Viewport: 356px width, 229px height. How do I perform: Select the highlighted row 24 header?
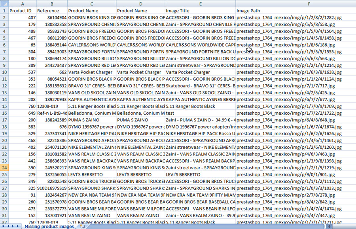click(x=4, y=168)
